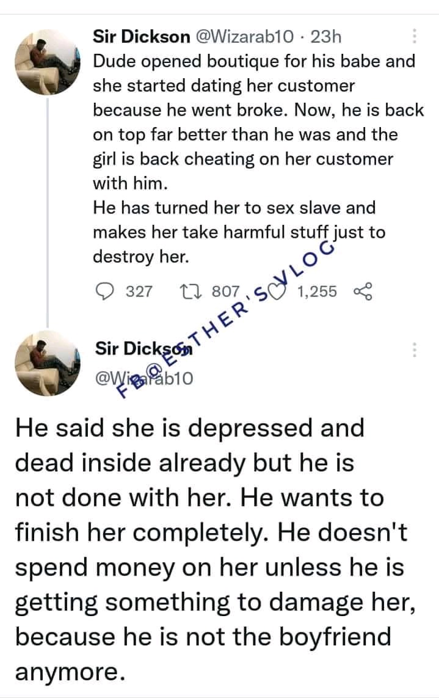Open the three-dot menu on the second tweet
Viewport: 439px width, 698px height.
(414, 350)
